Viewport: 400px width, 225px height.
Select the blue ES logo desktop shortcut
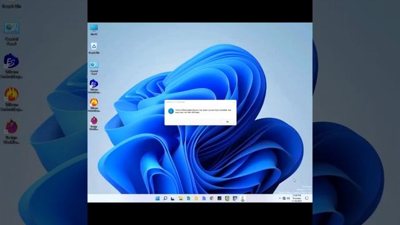pos(94,86)
